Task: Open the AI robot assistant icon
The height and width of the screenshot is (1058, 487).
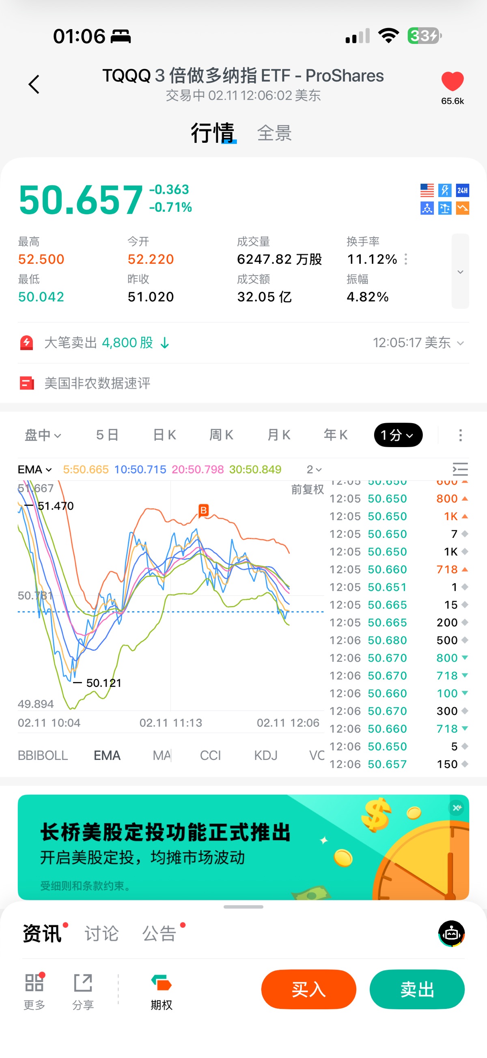Action: (x=451, y=933)
